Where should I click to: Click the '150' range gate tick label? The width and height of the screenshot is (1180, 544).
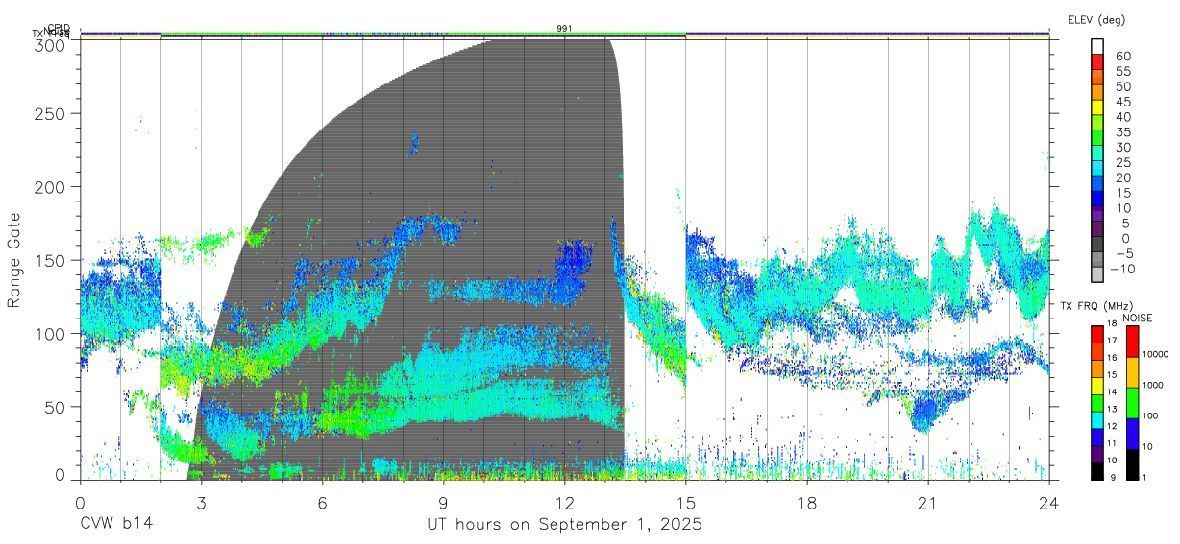(x=50, y=260)
